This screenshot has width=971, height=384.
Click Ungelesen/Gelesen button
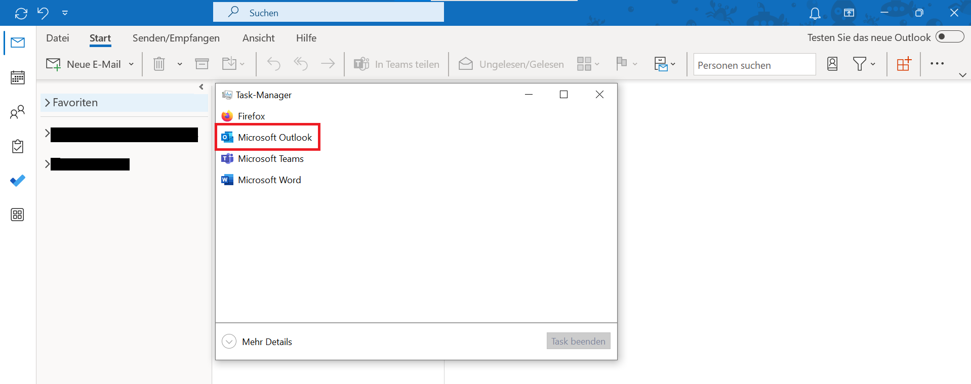click(511, 64)
